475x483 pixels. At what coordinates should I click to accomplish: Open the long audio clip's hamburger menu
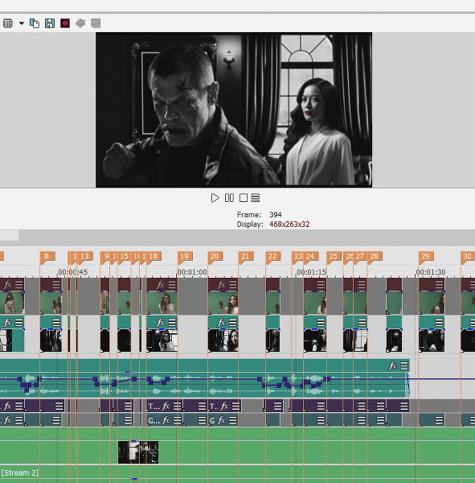click(404, 365)
